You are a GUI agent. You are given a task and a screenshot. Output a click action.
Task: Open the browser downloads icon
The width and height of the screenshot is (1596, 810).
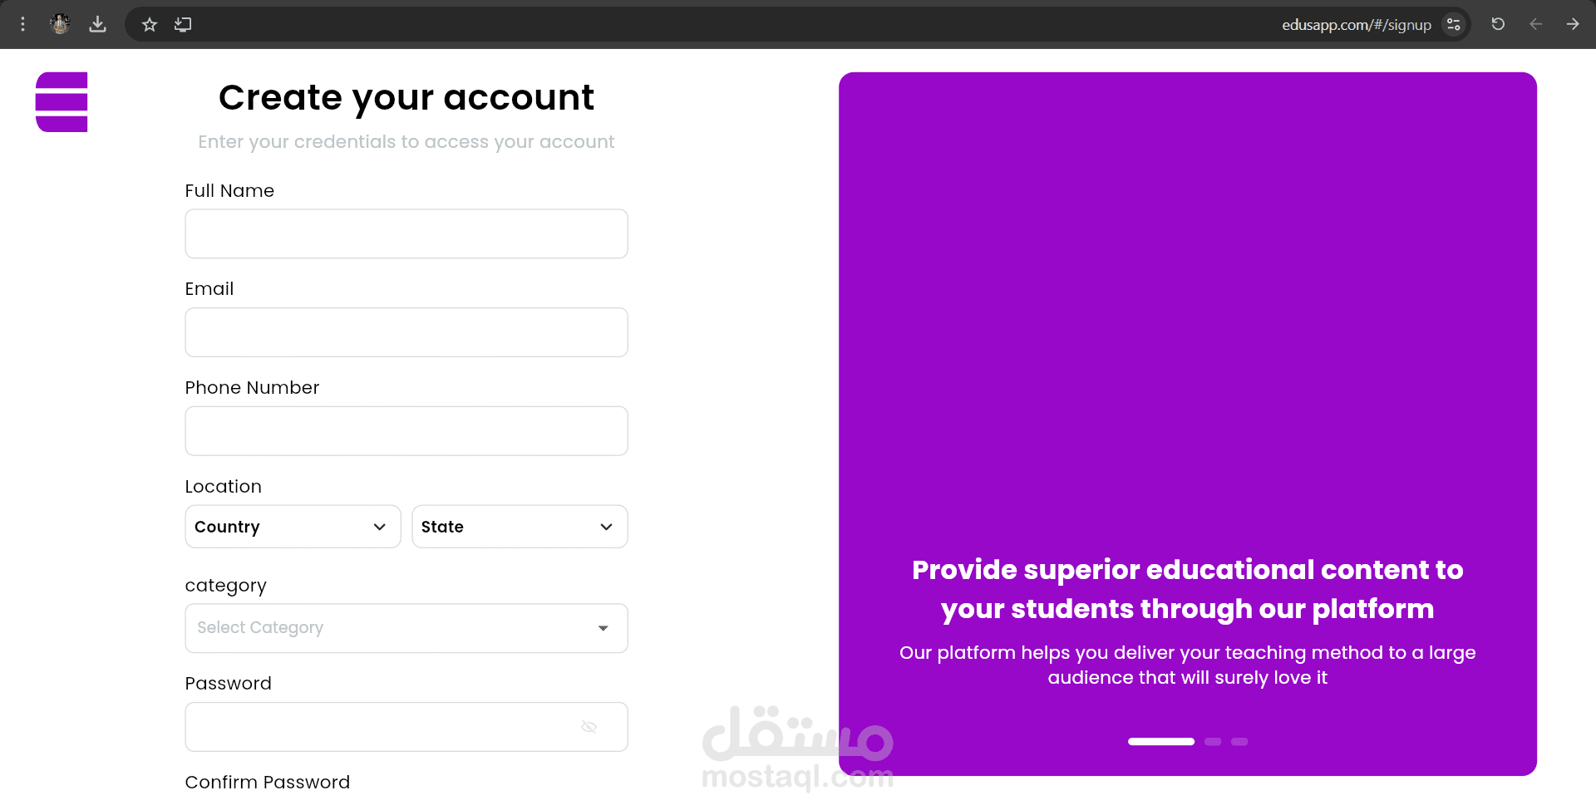pyautogui.click(x=97, y=24)
